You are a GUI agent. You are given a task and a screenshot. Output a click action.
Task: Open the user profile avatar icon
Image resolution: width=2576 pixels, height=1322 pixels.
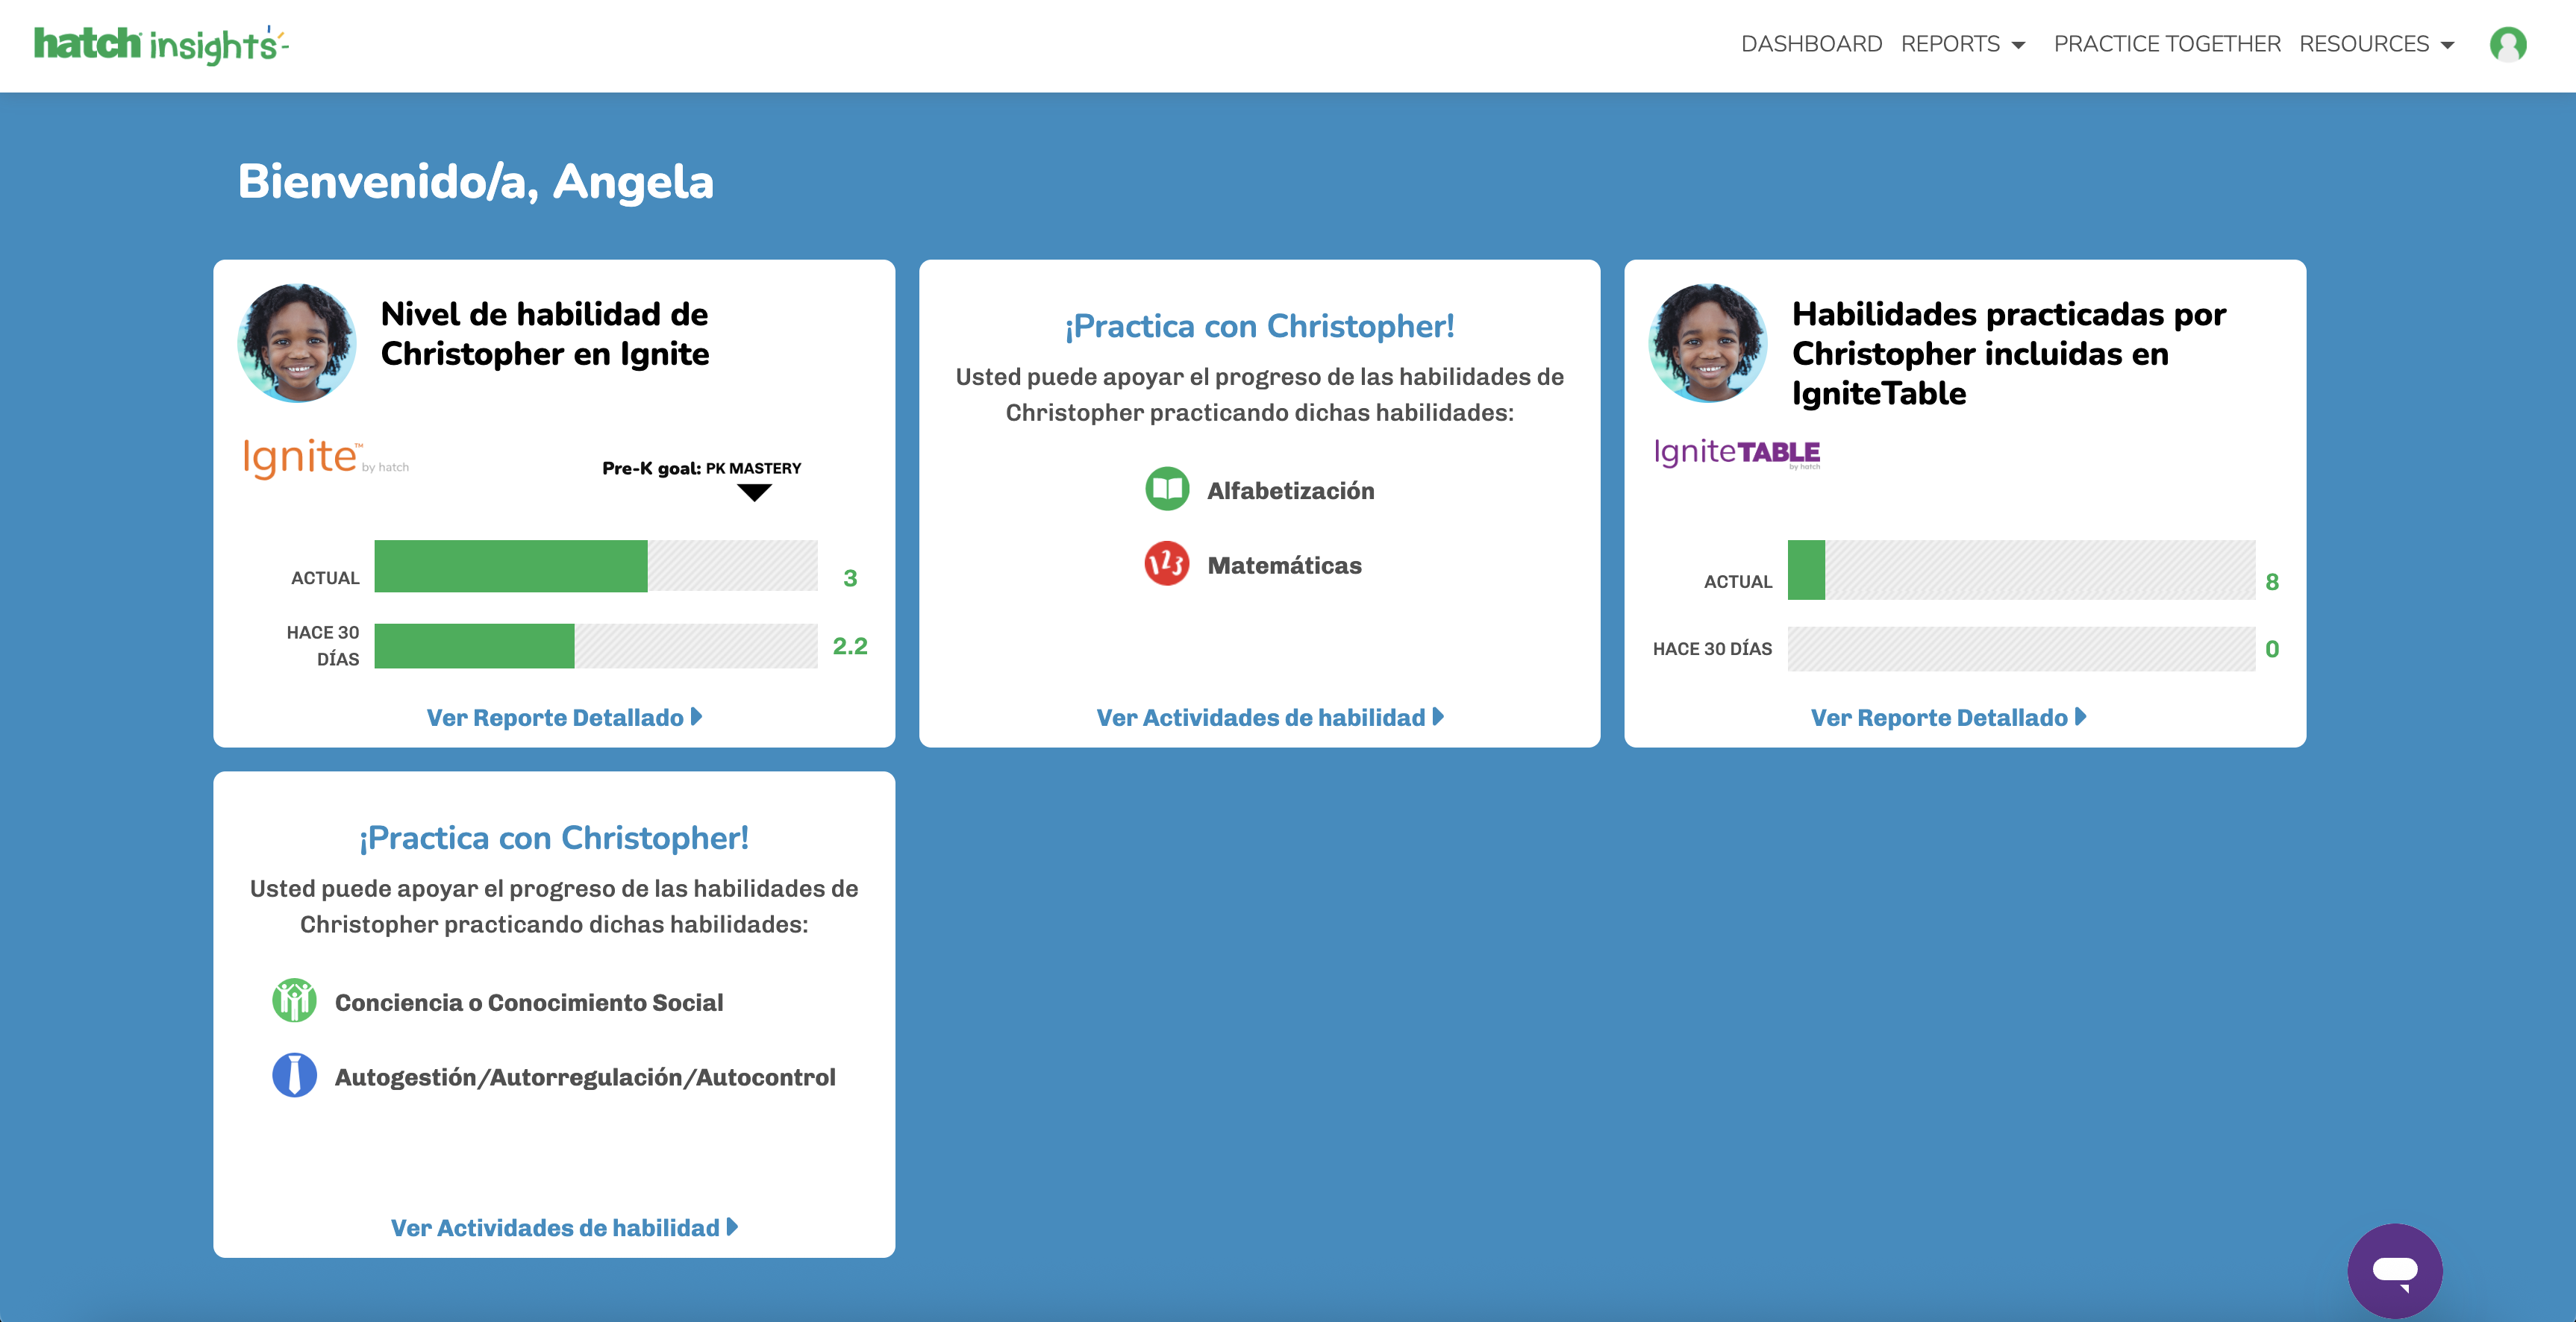[2507, 44]
